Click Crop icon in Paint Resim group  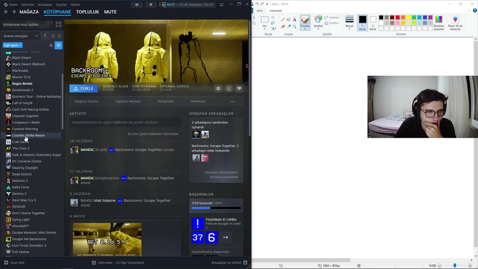click(273, 18)
